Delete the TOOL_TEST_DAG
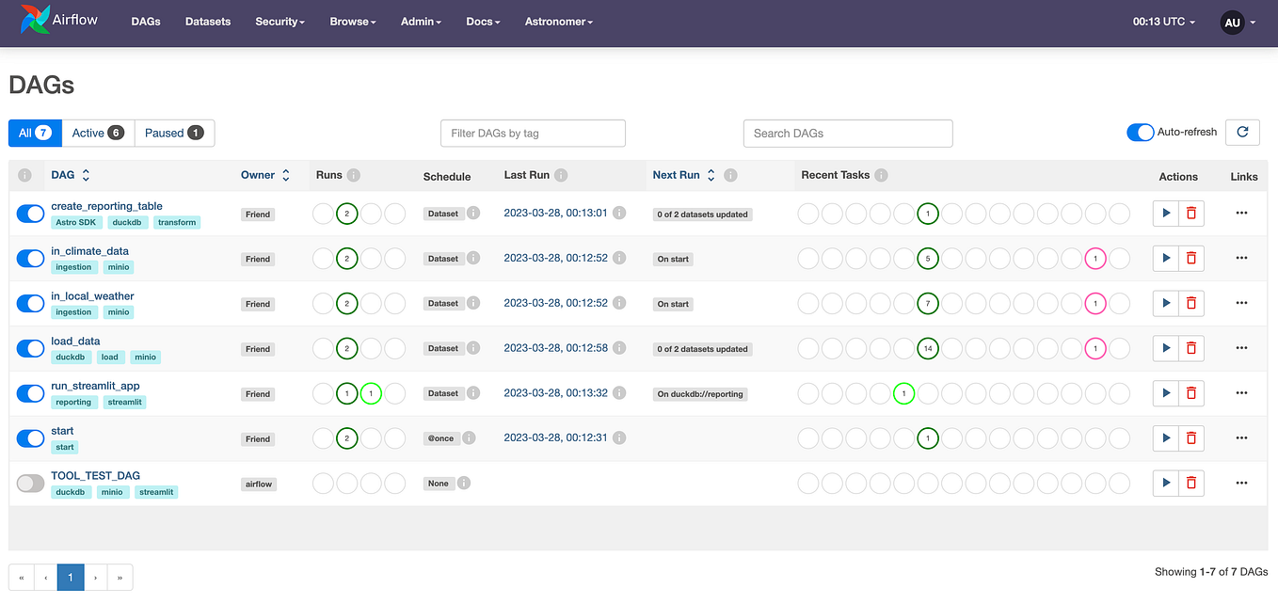1278x604 pixels. click(x=1190, y=483)
